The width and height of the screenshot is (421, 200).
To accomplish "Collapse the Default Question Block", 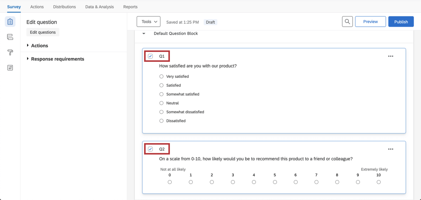I will (x=144, y=33).
